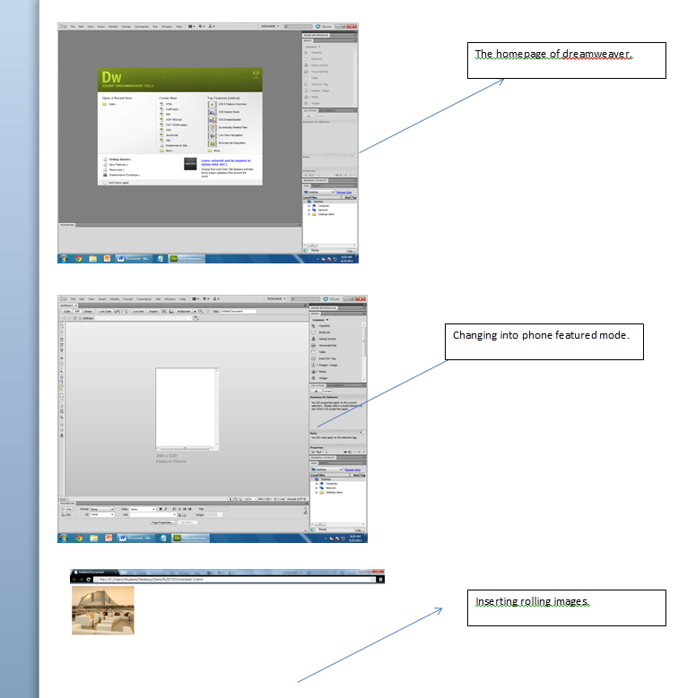Viewport: 687px width, 698px height.
Task: Click Hyperlink in Insert panel of Feature Phone screenshot
Action: (x=322, y=326)
